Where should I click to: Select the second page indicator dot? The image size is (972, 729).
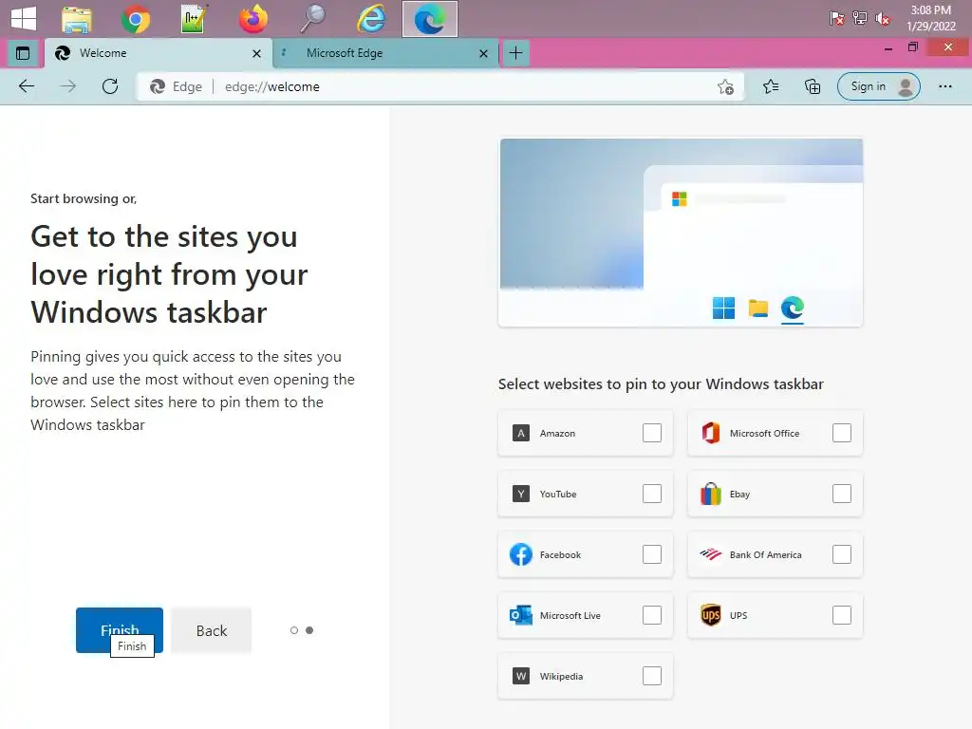[x=309, y=630]
